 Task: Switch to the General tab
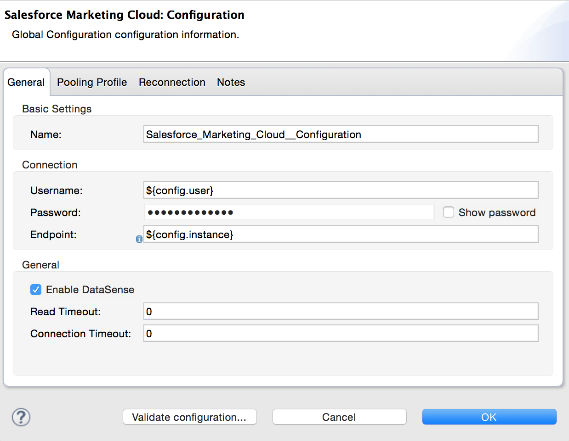(26, 82)
